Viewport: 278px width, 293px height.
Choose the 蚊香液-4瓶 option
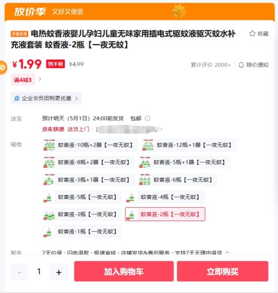pos(165,197)
